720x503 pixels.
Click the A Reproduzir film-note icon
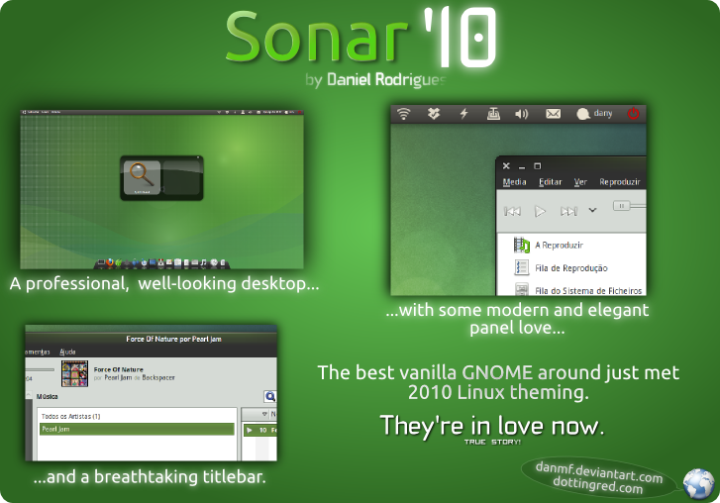click(x=522, y=246)
